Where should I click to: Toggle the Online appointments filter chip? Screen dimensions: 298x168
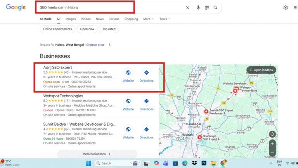click(x=57, y=29)
